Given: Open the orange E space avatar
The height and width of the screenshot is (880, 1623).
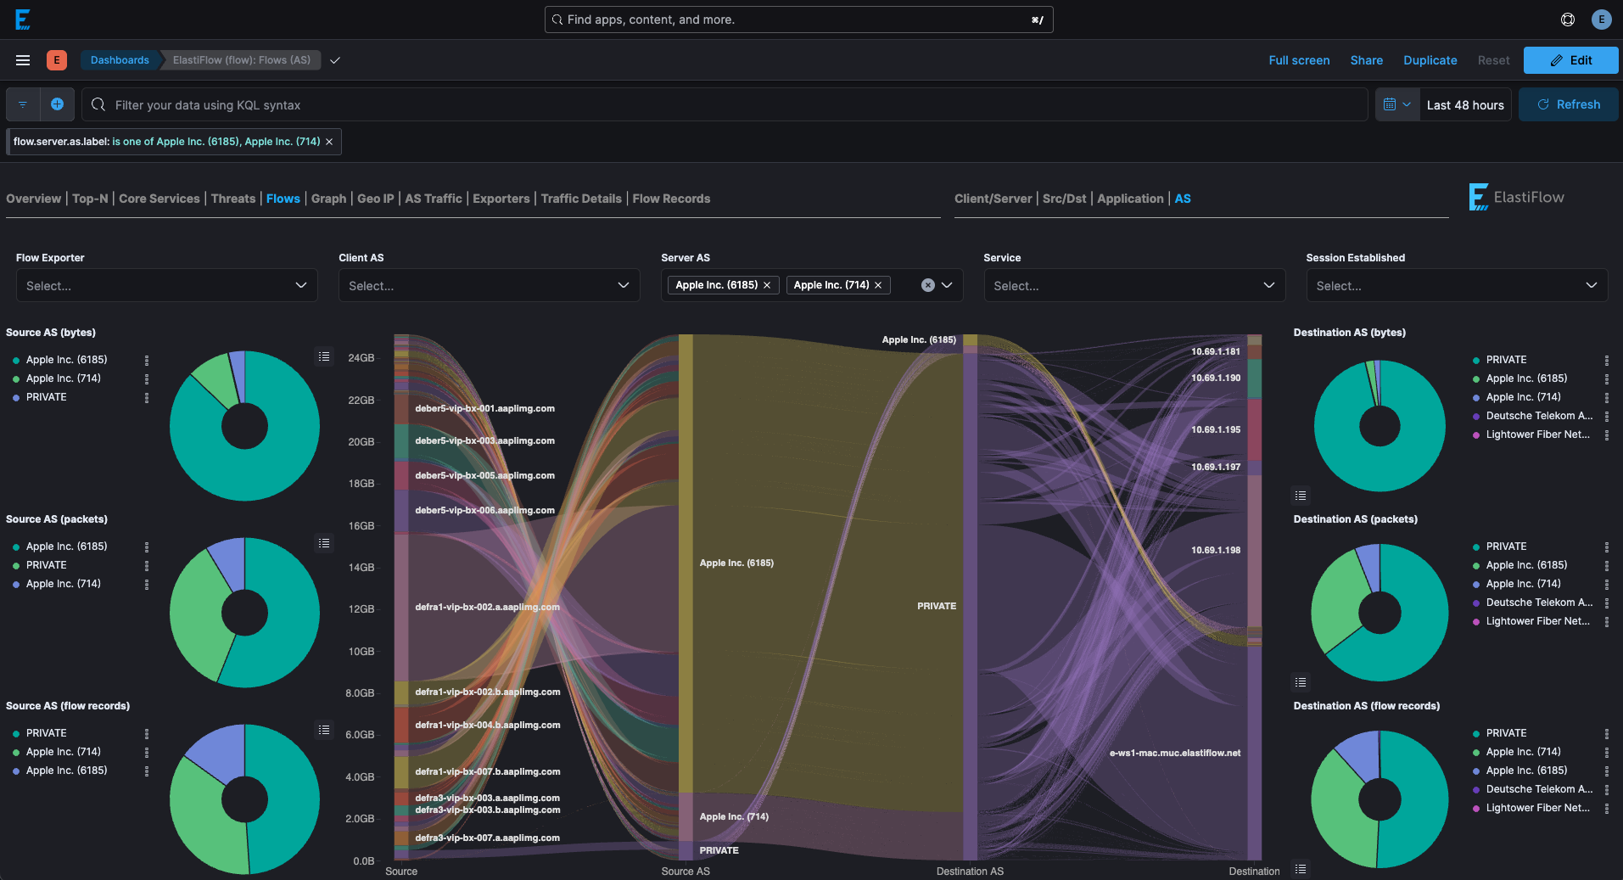Looking at the screenshot, I should coord(57,60).
